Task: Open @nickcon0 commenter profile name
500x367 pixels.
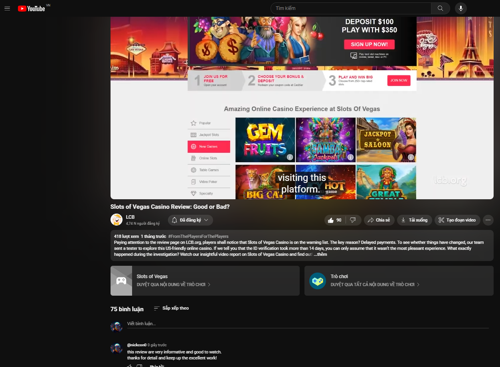Action: 136,345
